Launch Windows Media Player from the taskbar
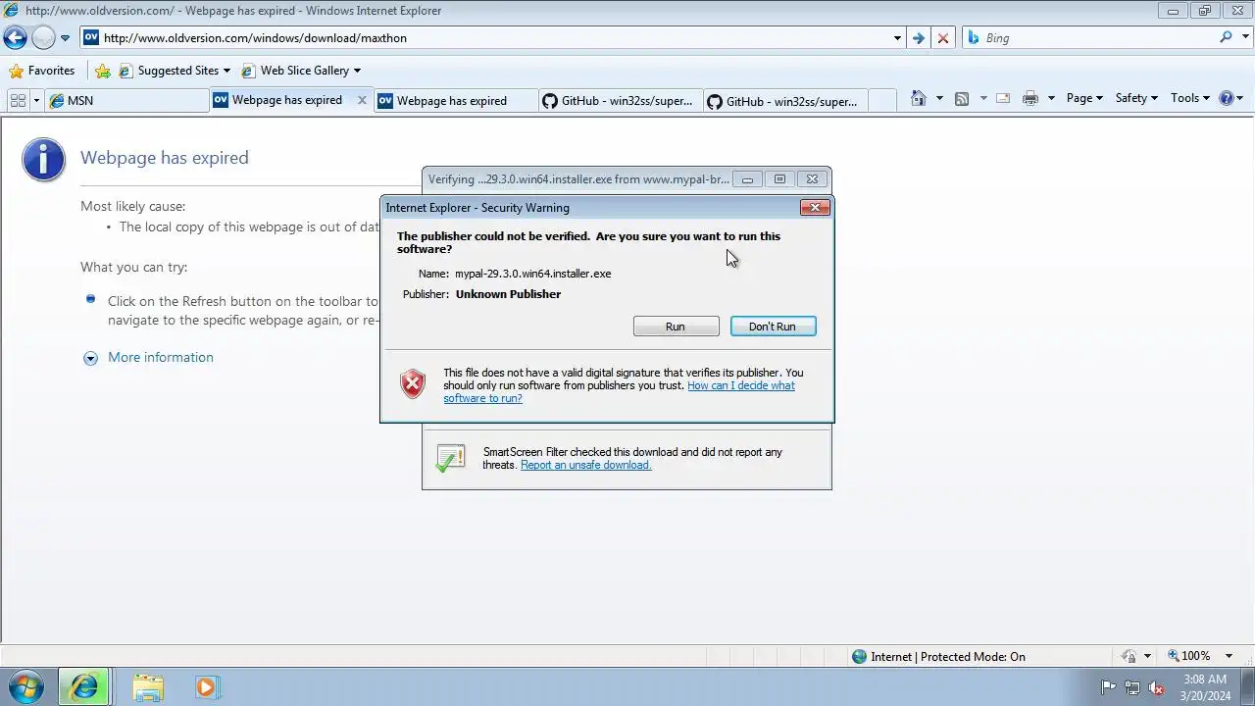This screenshot has height=706, width=1255. point(207,687)
